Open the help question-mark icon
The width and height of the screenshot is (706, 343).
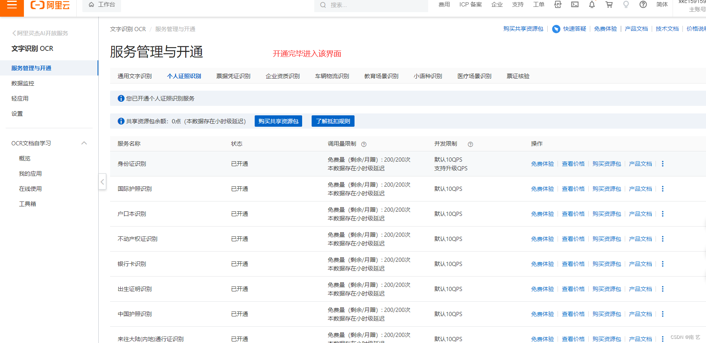click(643, 5)
